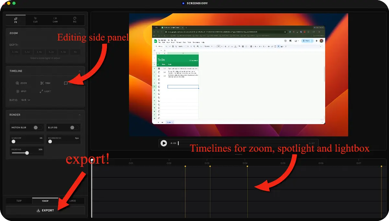Open the CUR cursor panel
This screenshot has width=389, height=221.
35,19
